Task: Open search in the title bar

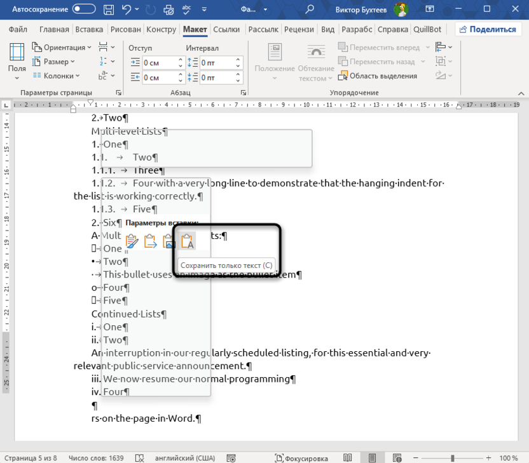Action: point(310,10)
